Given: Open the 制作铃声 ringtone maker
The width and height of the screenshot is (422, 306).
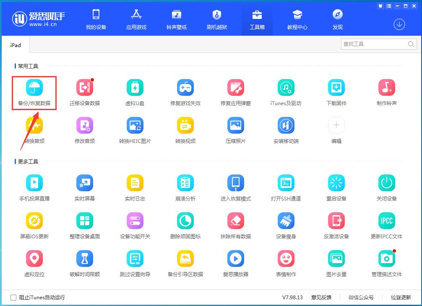Looking at the screenshot, I should point(386,92).
